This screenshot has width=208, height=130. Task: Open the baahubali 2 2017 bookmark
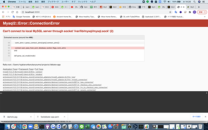pos(151,17)
